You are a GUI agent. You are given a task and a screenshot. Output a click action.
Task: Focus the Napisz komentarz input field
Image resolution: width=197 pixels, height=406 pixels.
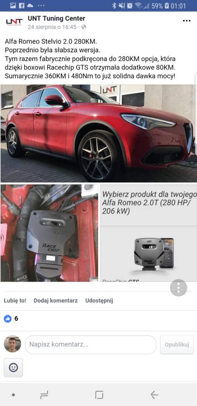91,345
